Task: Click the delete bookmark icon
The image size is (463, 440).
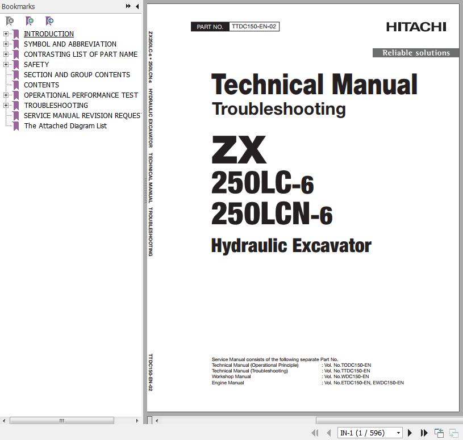Action: coord(10,21)
